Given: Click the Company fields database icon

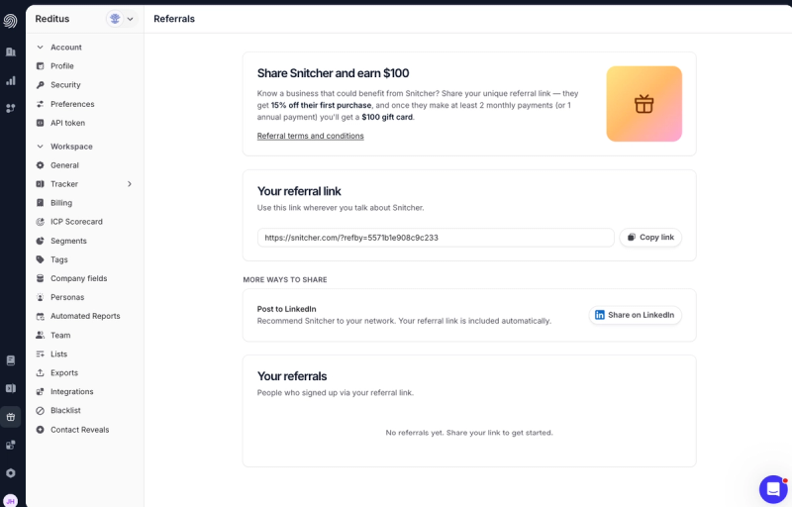Looking at the screenshot, I should tap(41, 278).
